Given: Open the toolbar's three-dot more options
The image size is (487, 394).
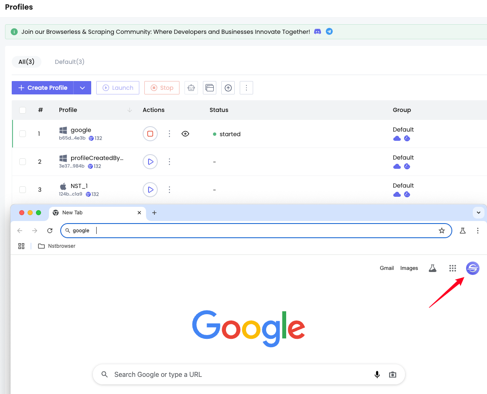Looking at the screenshot, I should point(246,88).
